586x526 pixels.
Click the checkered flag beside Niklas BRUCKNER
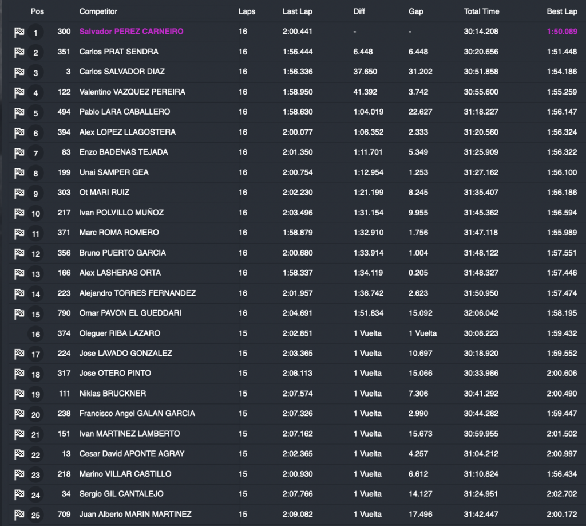coord(19,394)
